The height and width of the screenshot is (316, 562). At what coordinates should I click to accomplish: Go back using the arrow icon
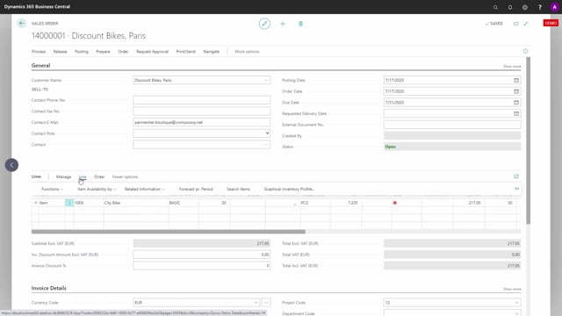21,24
